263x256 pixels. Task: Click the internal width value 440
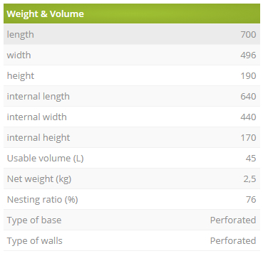248,117
